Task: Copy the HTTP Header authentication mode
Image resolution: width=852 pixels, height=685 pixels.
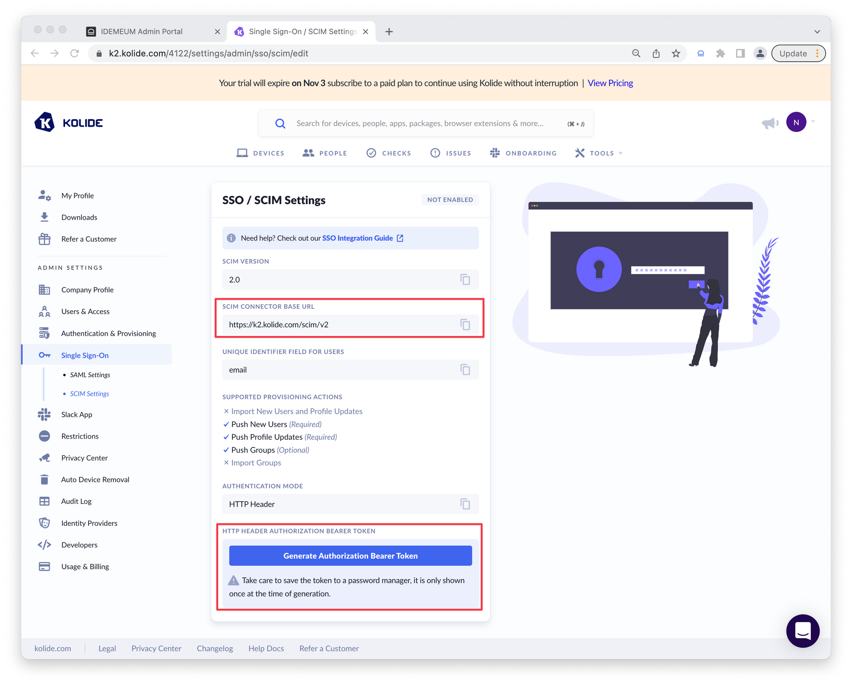Action: 465,504
